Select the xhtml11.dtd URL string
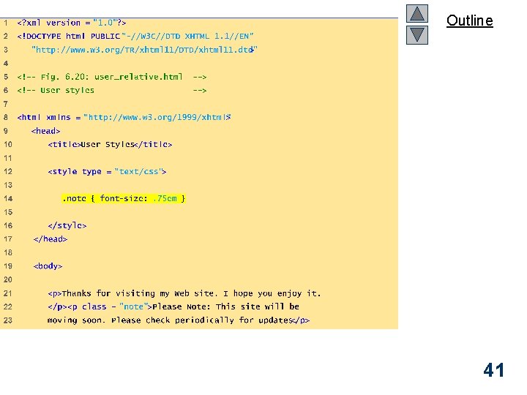 (144, 50)
